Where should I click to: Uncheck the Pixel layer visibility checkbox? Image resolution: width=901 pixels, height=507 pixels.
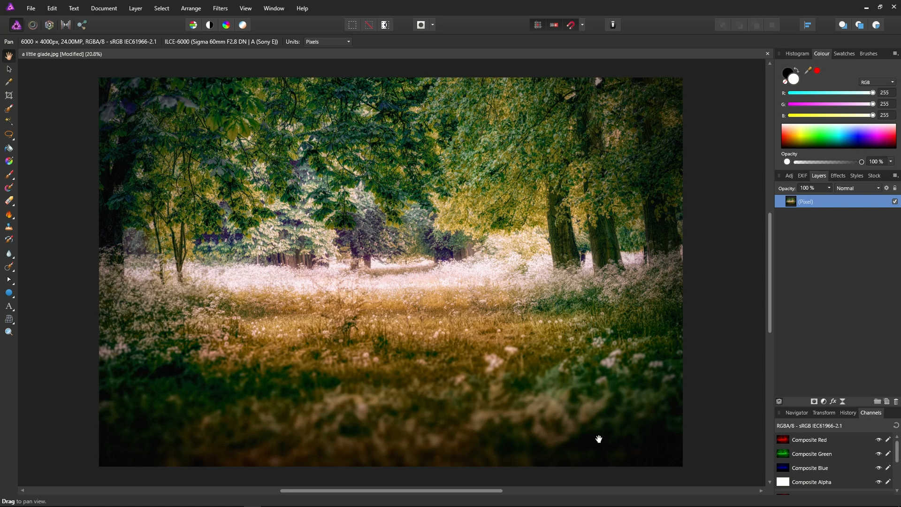pyautogui.click(x=895, y=201)
